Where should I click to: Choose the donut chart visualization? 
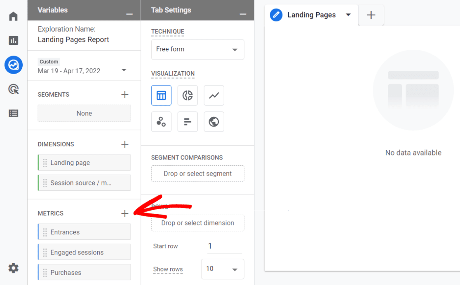(188, 95)
